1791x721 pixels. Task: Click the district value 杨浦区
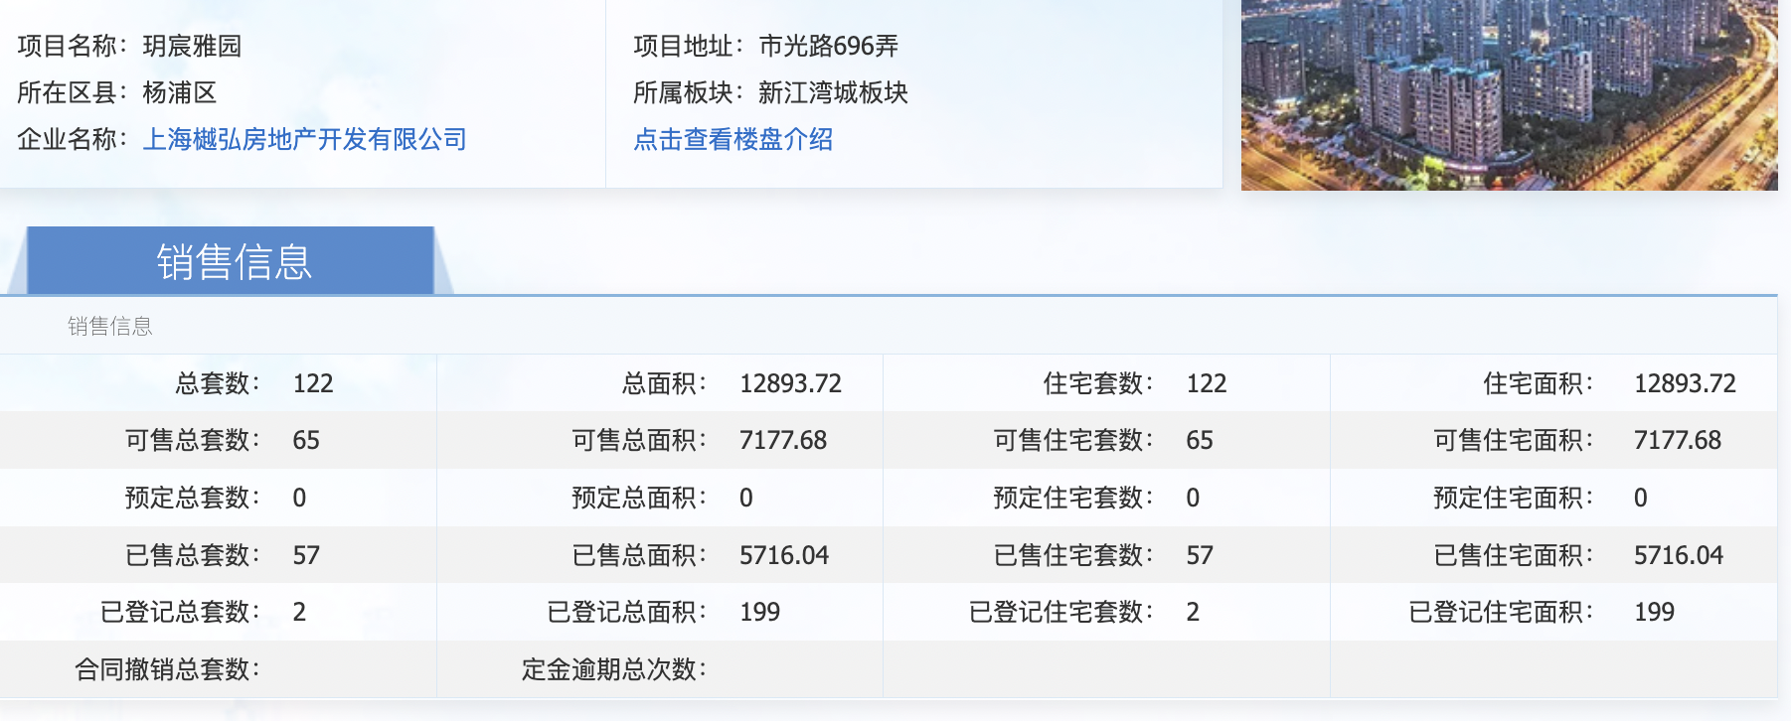pos(179,92)
